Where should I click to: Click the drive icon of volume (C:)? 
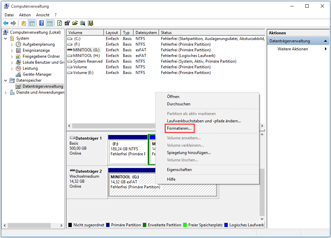(x=70, y=39)
